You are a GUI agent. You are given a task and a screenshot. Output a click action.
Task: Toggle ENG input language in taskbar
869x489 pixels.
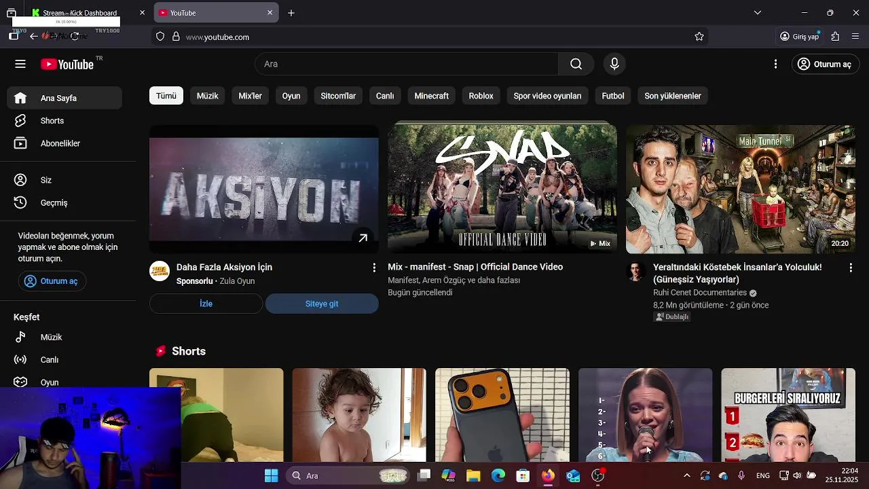pos(763,475)
